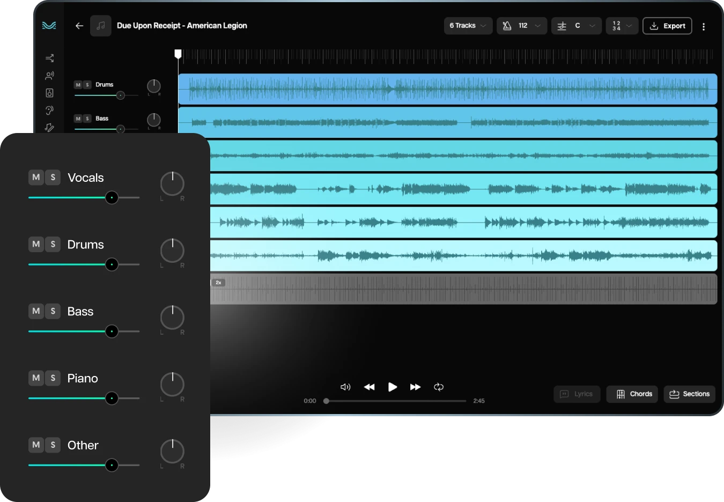Click the shuffle icon in left sidebar
This screenshot has width=724, height=502.
click(x=49, y=58)
